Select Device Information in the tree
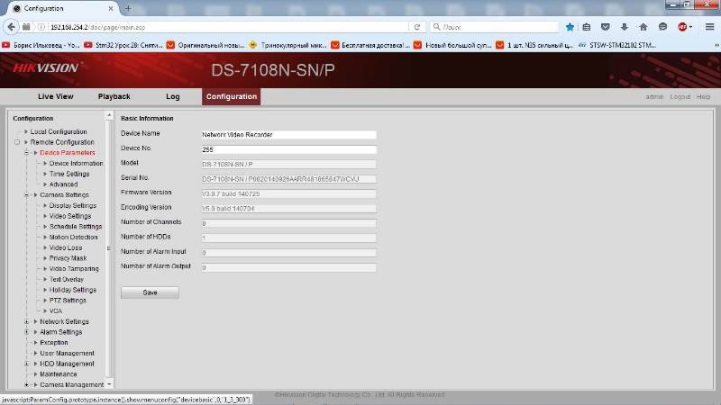The height and width of the screenshot is (405, 721). [x=77, y=164]
